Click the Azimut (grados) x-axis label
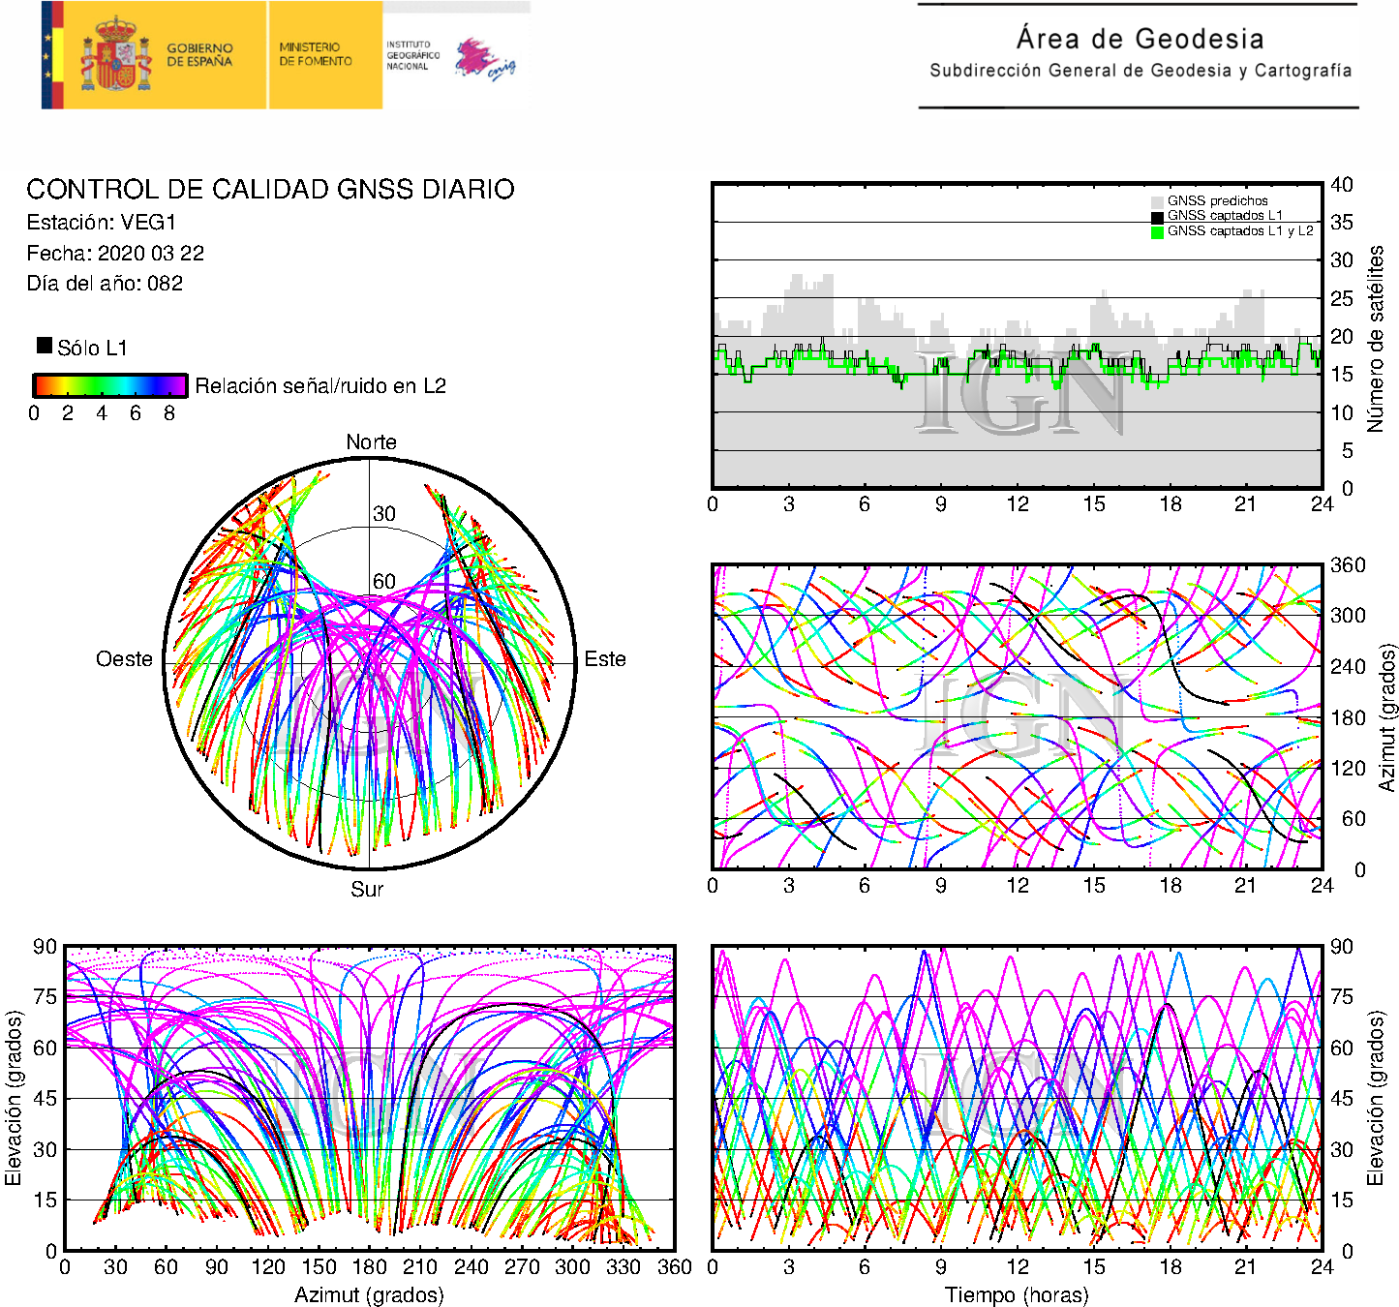 (x=369, y=1294)
